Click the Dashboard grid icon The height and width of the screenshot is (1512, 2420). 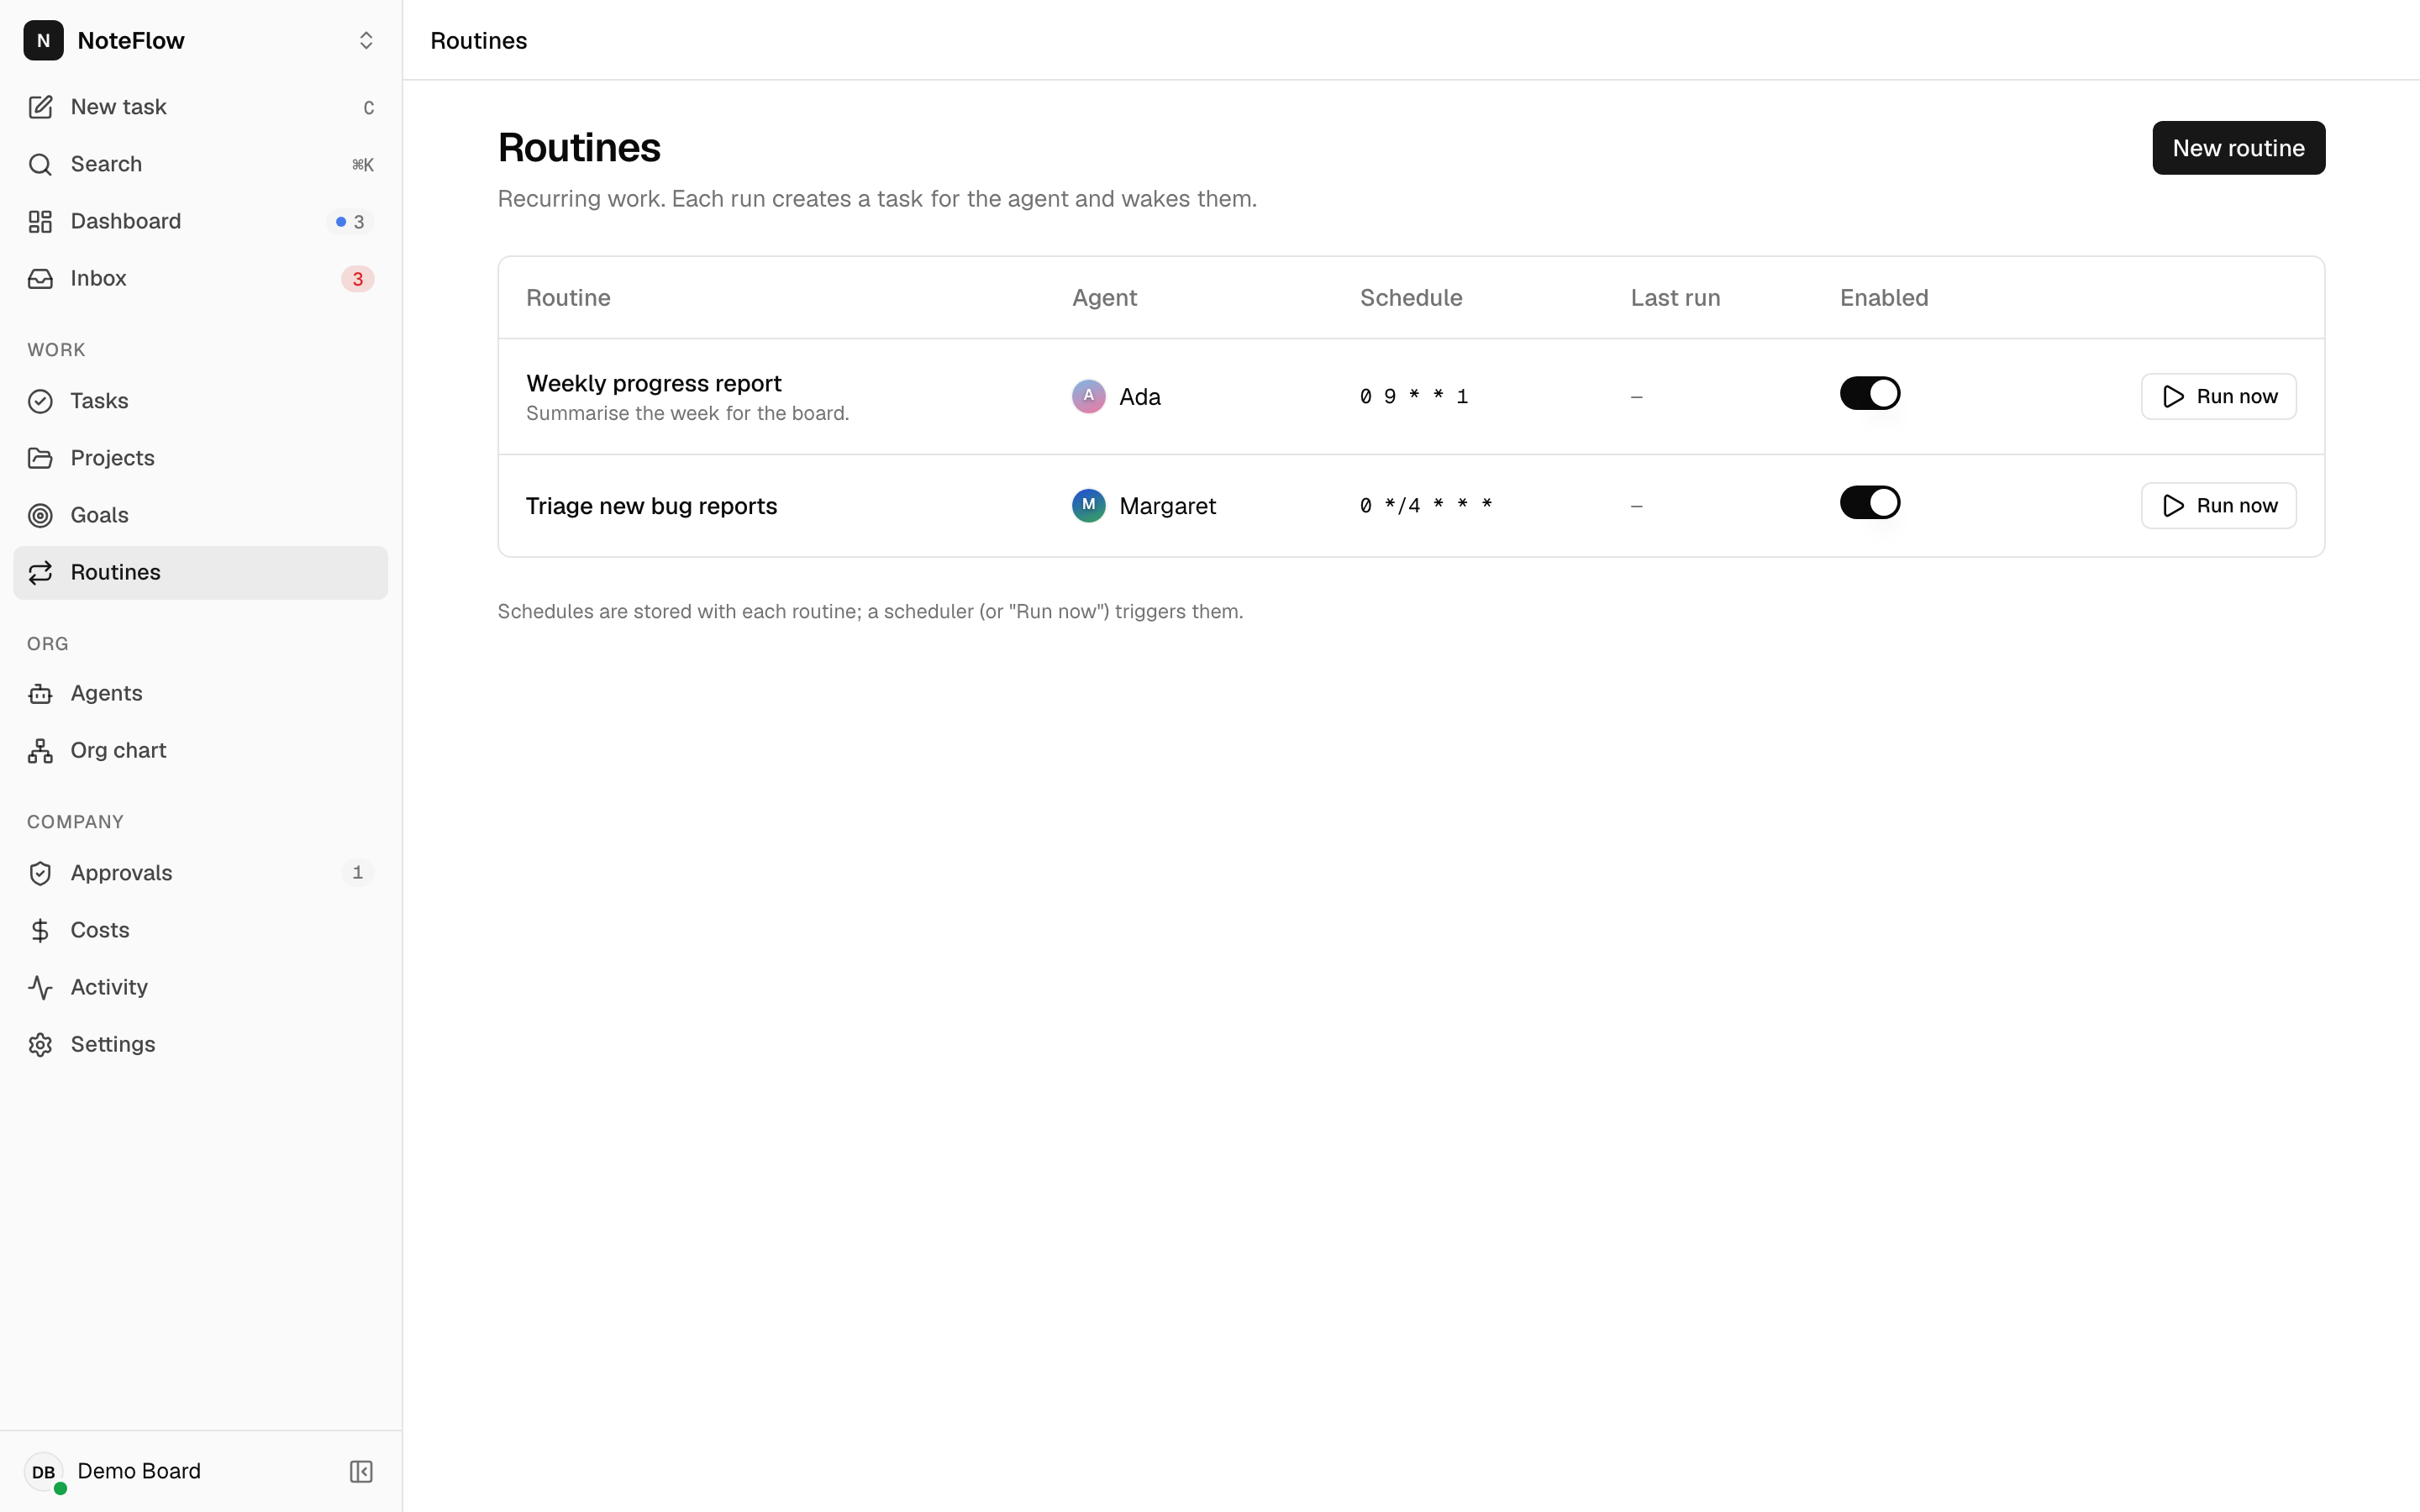click(40, 221)
